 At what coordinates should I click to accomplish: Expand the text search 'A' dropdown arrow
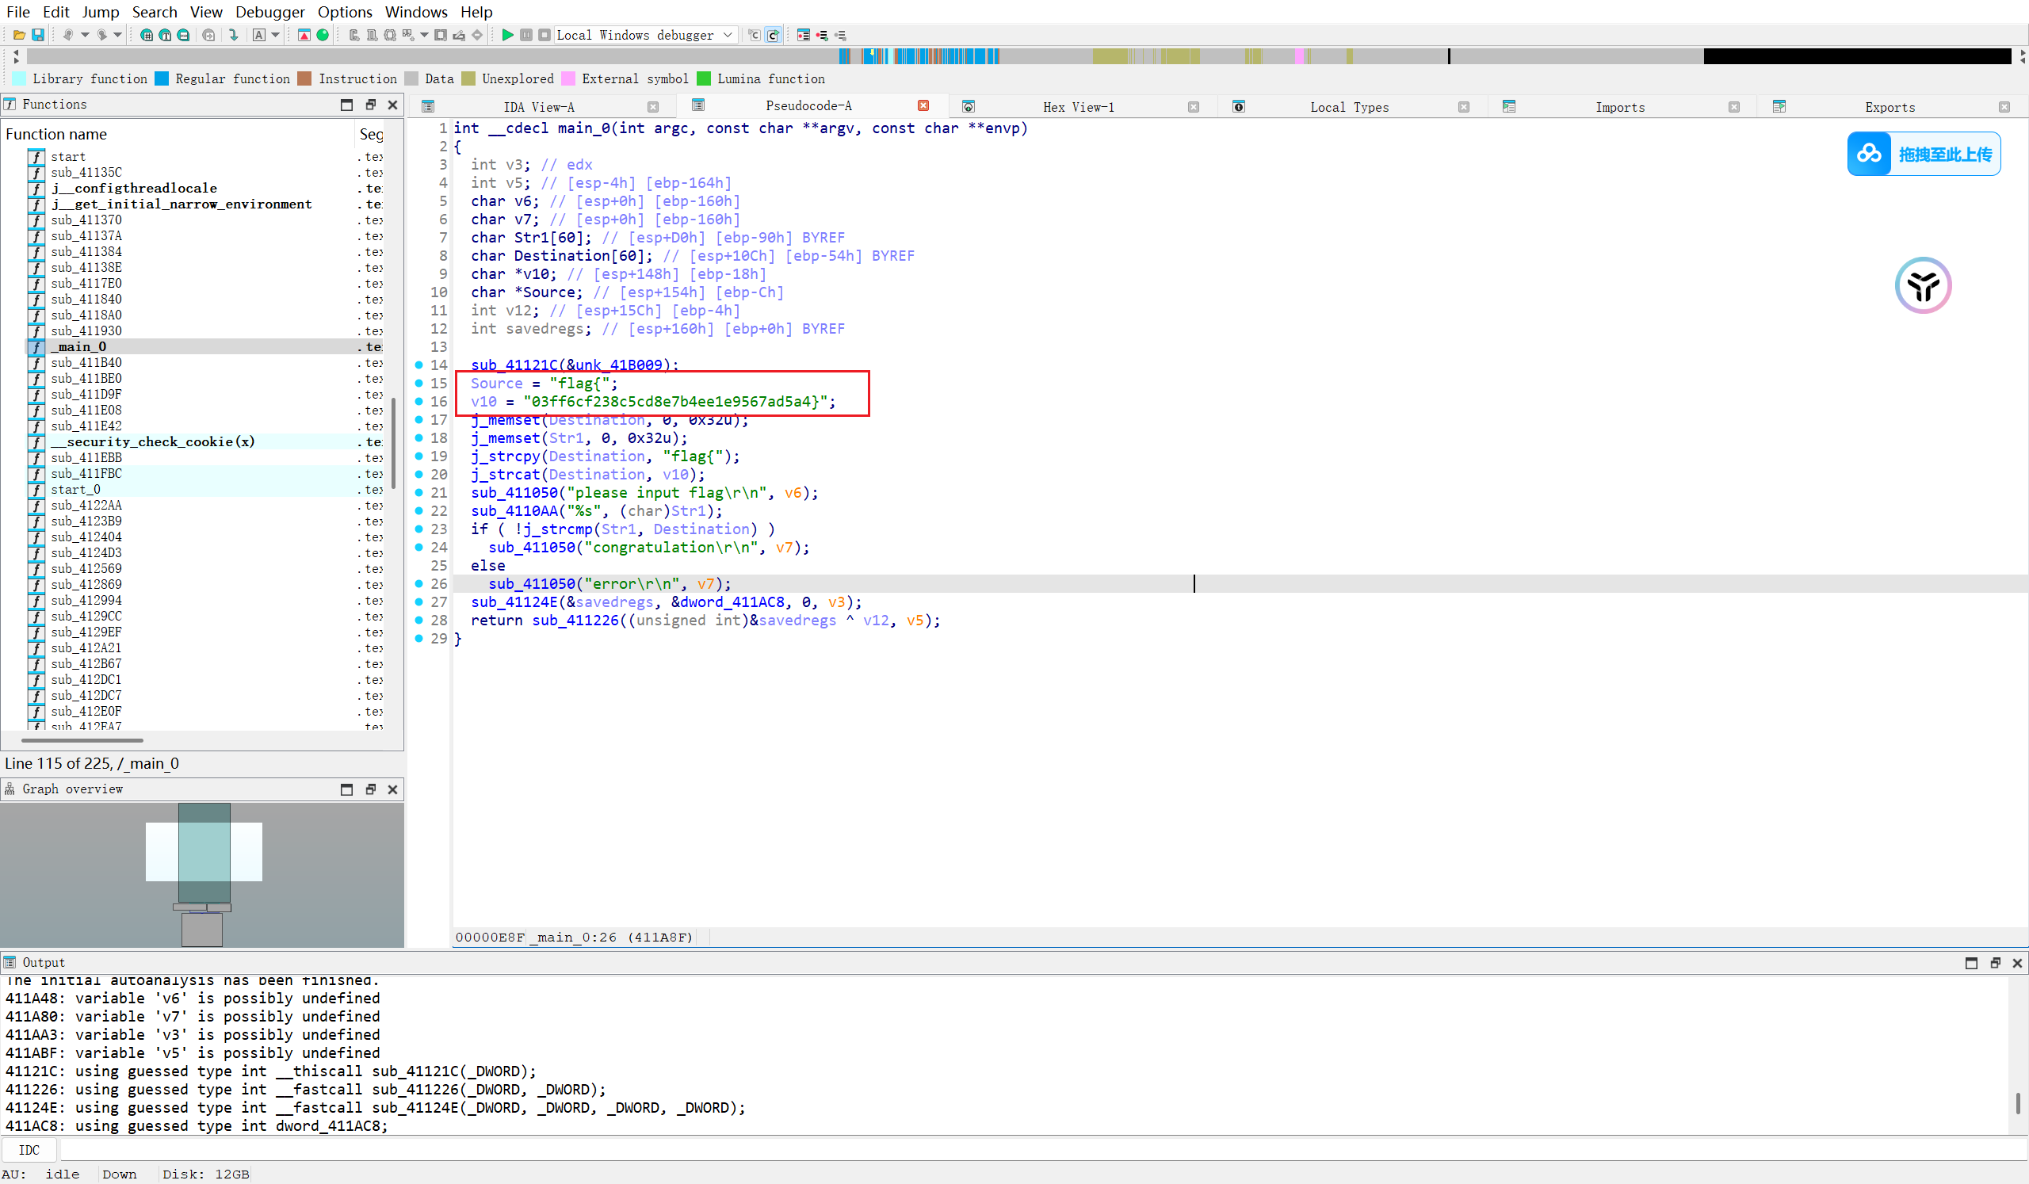pos(275,35)
